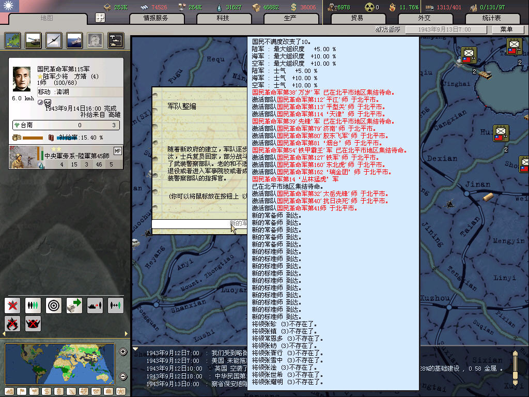Screen dimensions: 529x397
Task: Toggle the crossed-out fire order icon
Action: pyautogui.click(x=12, y=324)
